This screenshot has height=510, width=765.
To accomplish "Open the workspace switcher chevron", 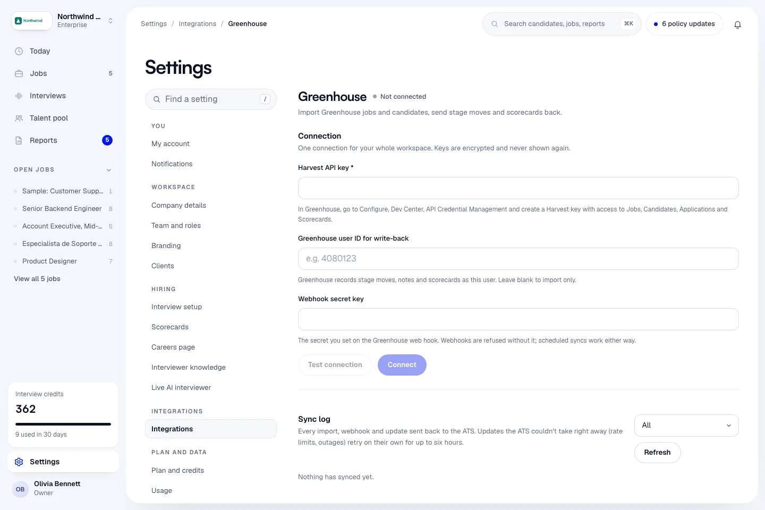I will pos(110,21).
